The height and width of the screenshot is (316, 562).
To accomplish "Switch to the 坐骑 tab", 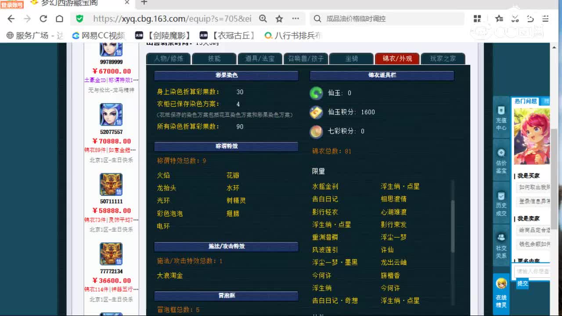I will [x=351, y=58].
